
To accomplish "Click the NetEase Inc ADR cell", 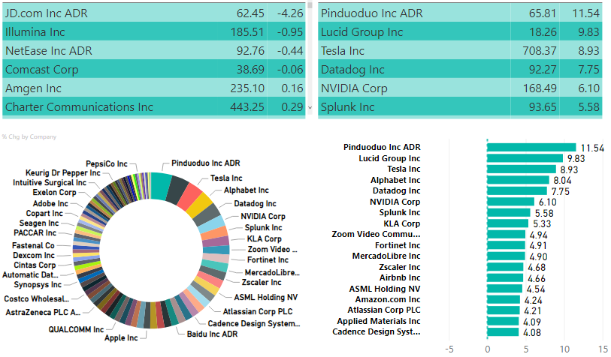I will [49, 50].
